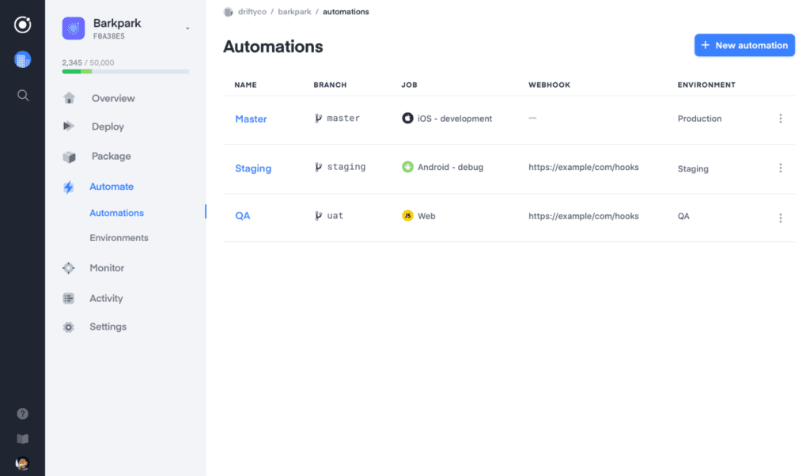Expand the Barkpark app switcher arrow
The height and width of the screenshot is (476, 810).
coord(187,29)
